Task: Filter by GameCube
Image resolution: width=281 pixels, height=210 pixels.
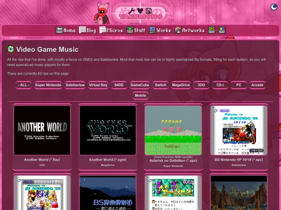Action: (140, 85)
